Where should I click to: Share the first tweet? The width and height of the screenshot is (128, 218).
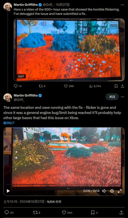tap(123, 86)
